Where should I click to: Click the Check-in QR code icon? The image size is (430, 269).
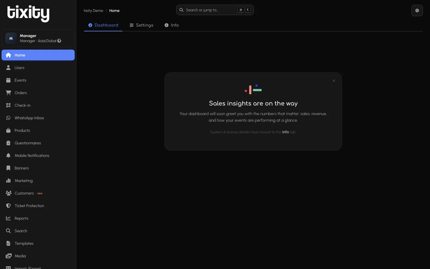point(8,105)
